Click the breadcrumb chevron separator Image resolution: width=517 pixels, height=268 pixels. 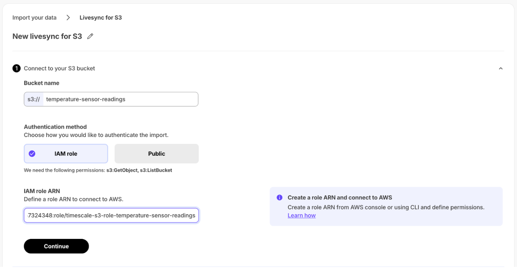(68, 17)
